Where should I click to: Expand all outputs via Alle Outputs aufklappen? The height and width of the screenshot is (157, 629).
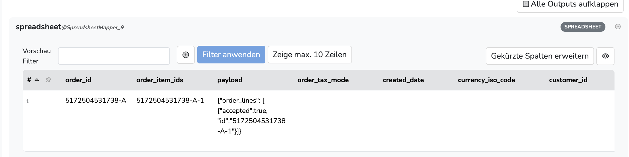(570, 5)
